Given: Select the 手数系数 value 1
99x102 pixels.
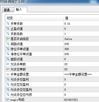Looking at the screenshot, I should (81, 34).
